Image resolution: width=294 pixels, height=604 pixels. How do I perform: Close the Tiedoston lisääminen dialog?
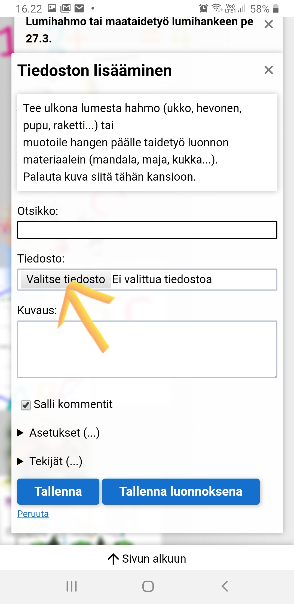coord(268,70)
